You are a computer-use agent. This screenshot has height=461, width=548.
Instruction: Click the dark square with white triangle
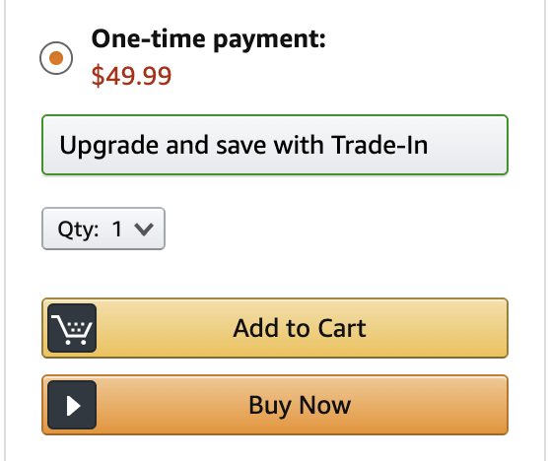coord(72,405)
